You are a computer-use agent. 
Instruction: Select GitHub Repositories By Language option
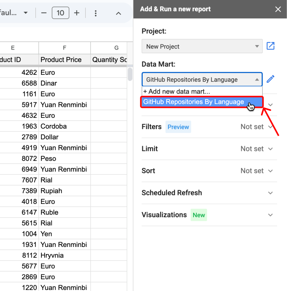click(202, 102)
